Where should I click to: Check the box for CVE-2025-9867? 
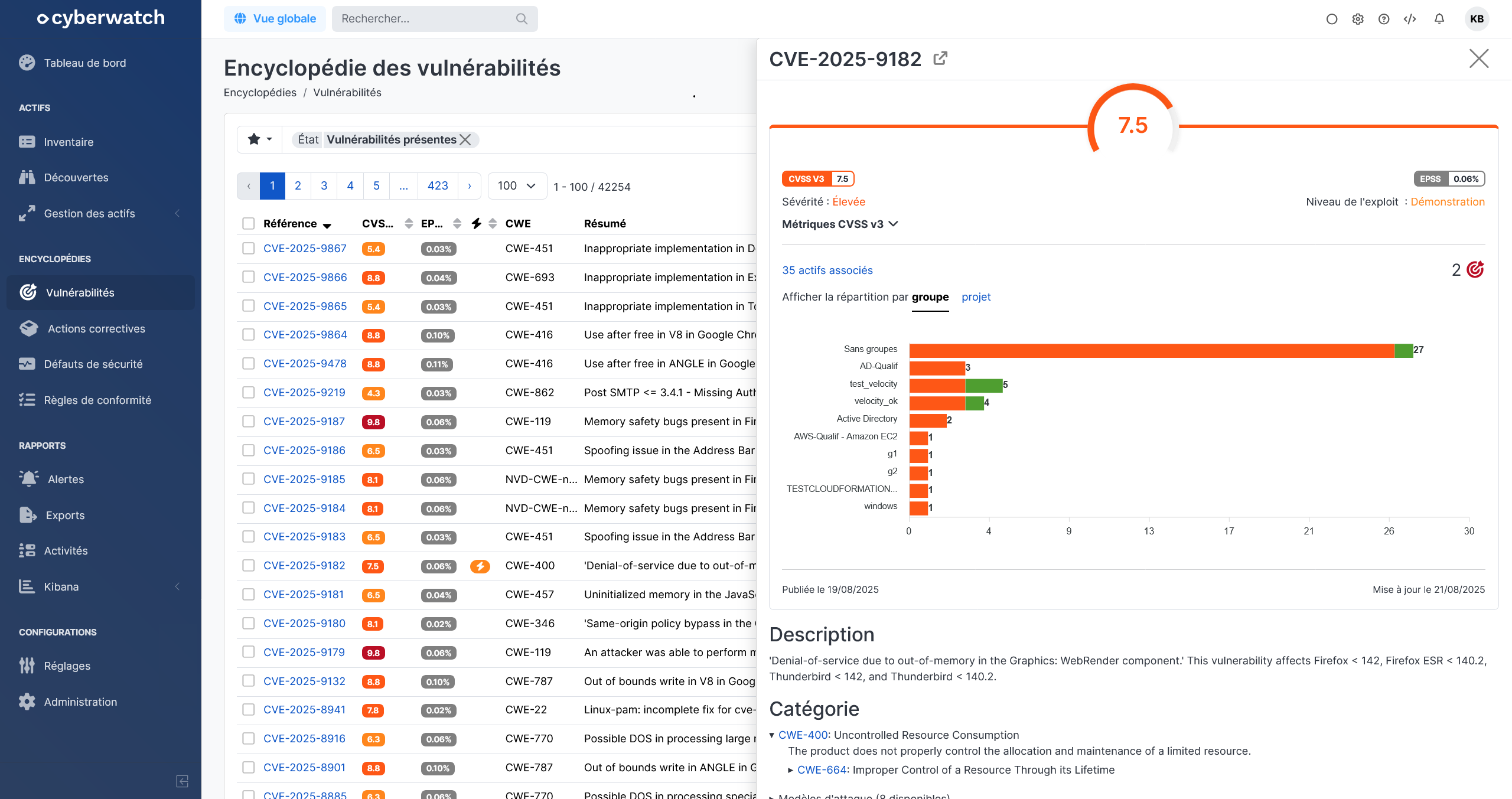249,249
